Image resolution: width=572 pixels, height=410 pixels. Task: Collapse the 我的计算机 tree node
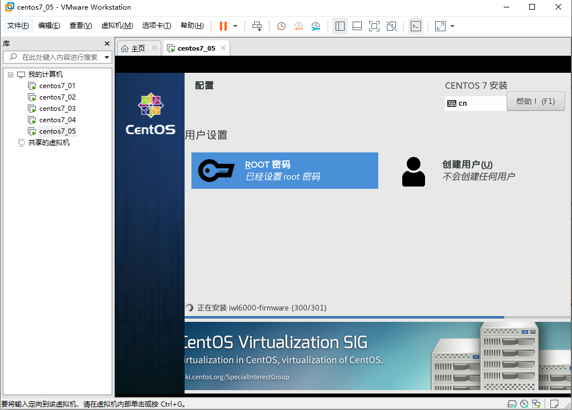[10, 74]
